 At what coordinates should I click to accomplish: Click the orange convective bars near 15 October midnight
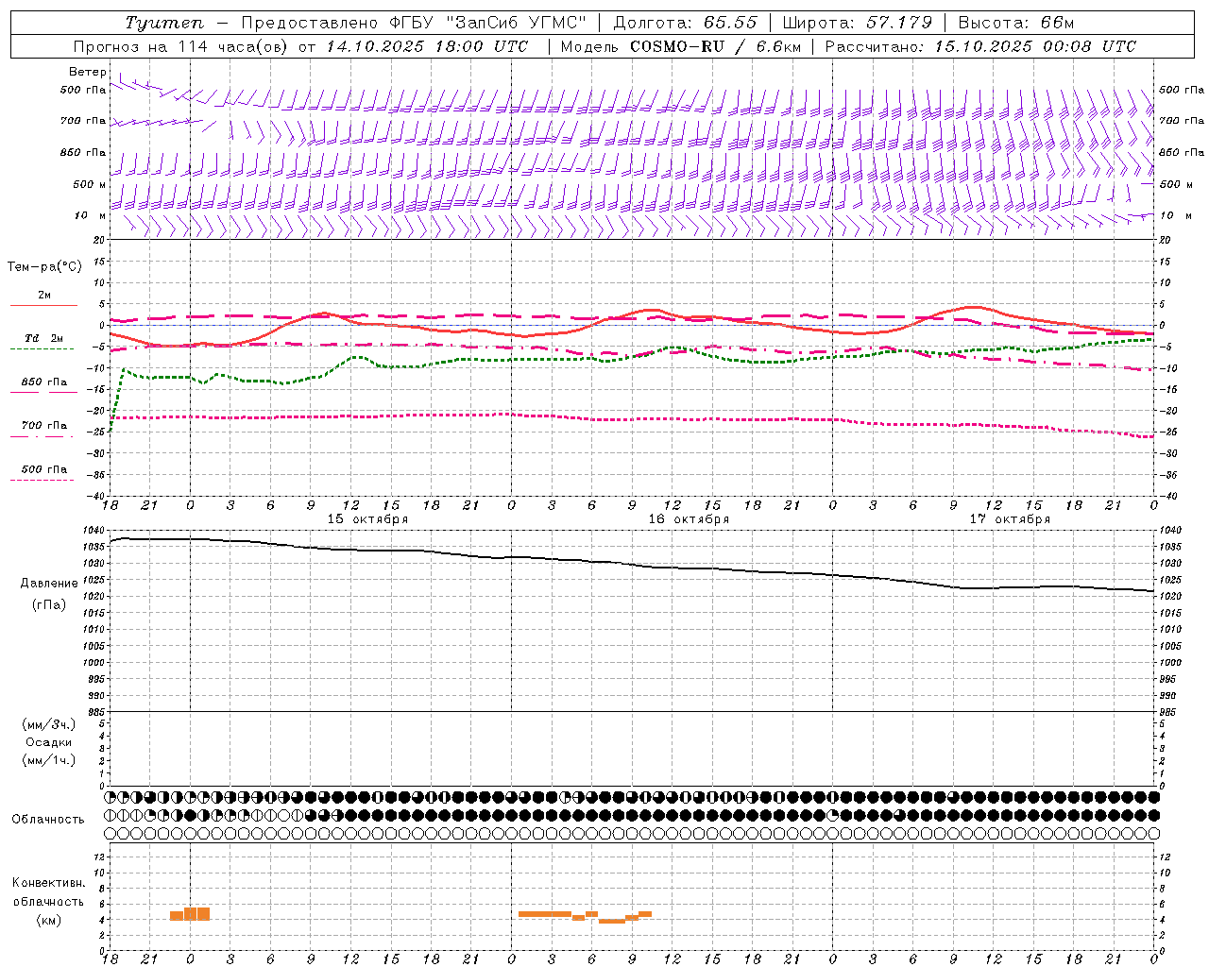click(x=190, y=914)
